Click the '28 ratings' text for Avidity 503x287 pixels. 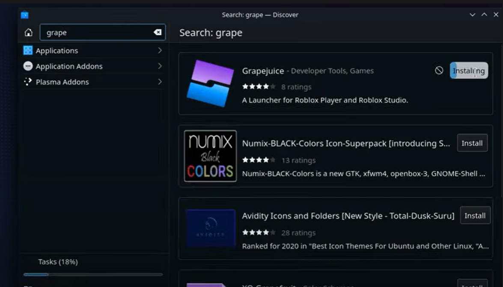click(x=298, y=233)
